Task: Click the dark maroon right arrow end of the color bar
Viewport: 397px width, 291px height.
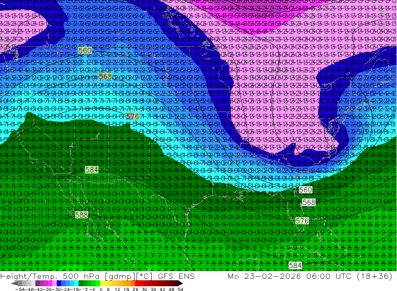Action: (181, 283)
